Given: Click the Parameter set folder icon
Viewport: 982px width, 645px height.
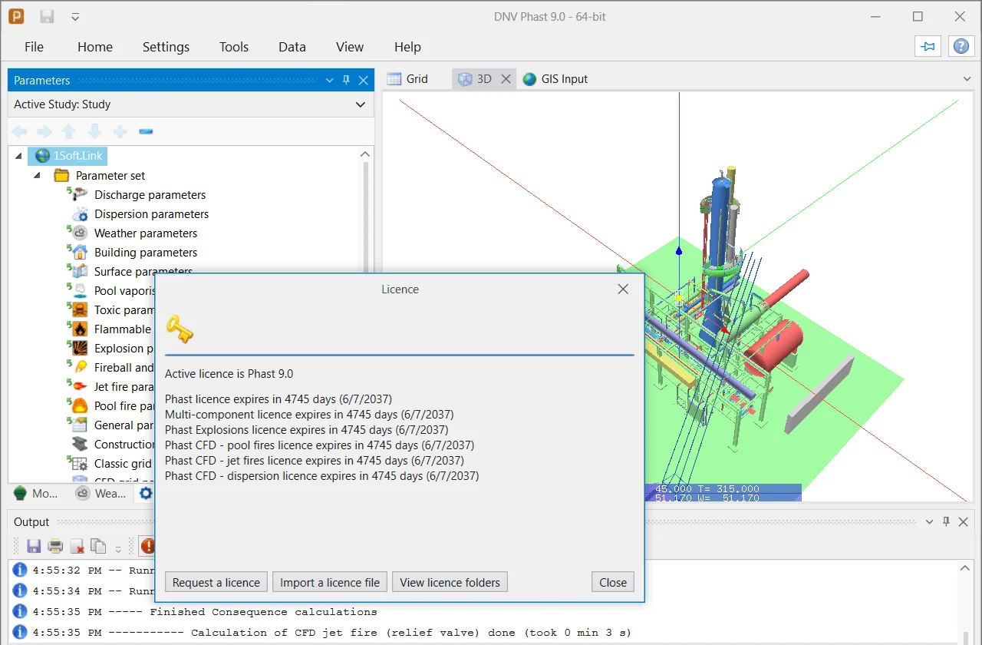Looking at the screenshot, I should tap(61, 175).
